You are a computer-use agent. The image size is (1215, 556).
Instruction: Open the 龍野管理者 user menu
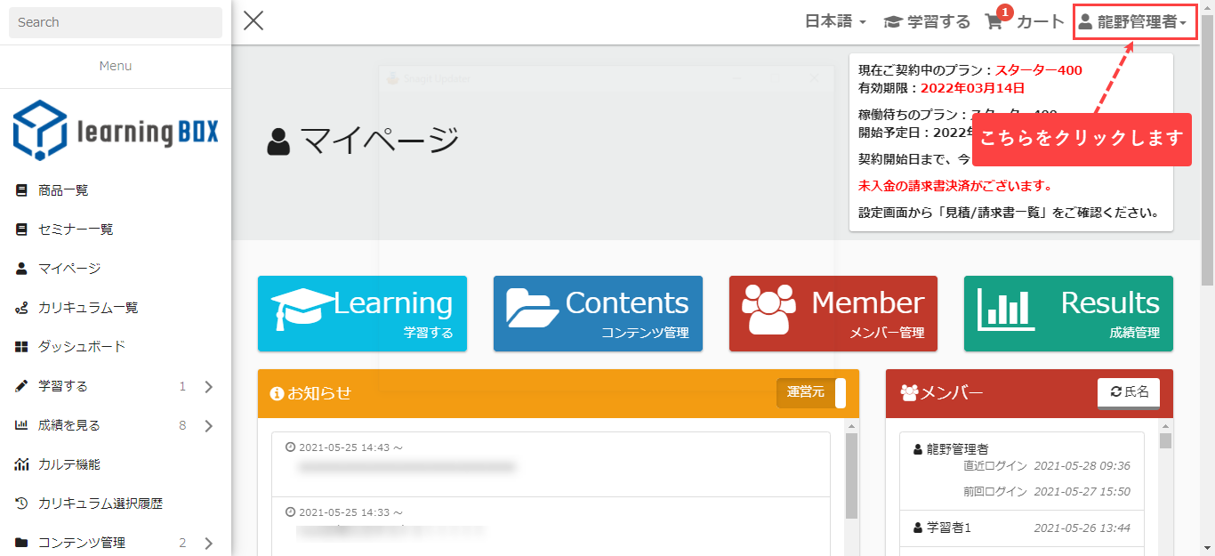tap(1133, 22)
